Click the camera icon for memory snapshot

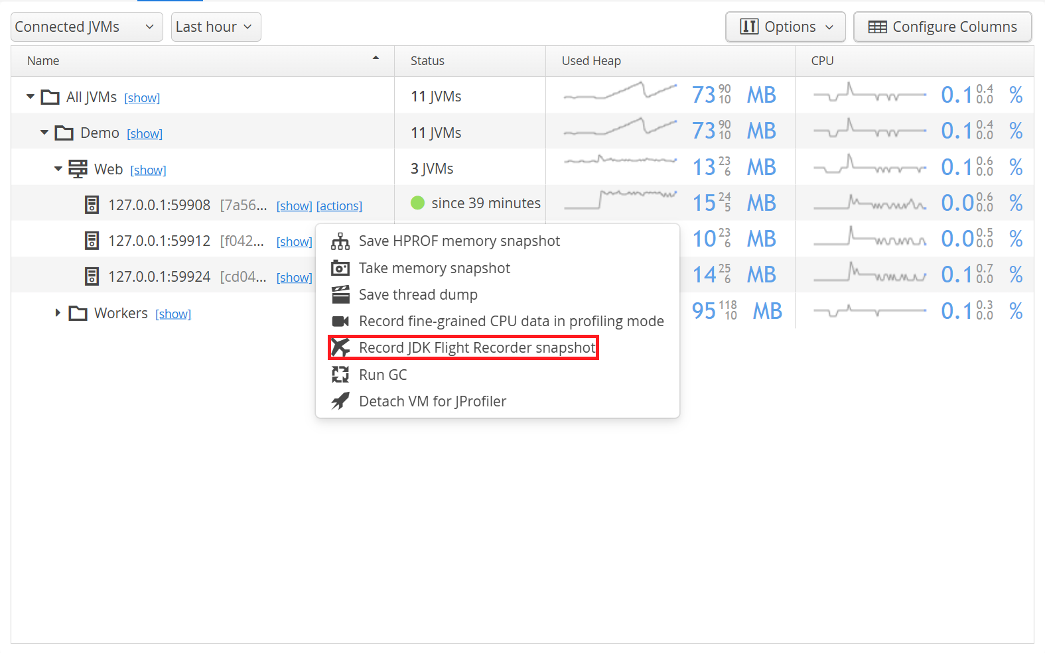(340, 268)
